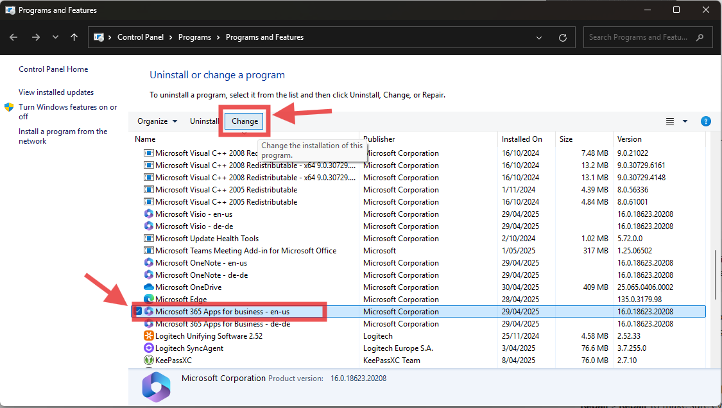Image resolution: width=722 pixels, height=408 pixels.
Task: Click the Up one level arrow
Action: click(x=74, y=37)
